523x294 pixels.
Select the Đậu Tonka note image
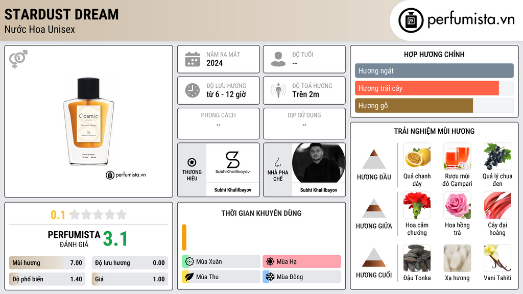pyautogui.click(x=417, y=258)
